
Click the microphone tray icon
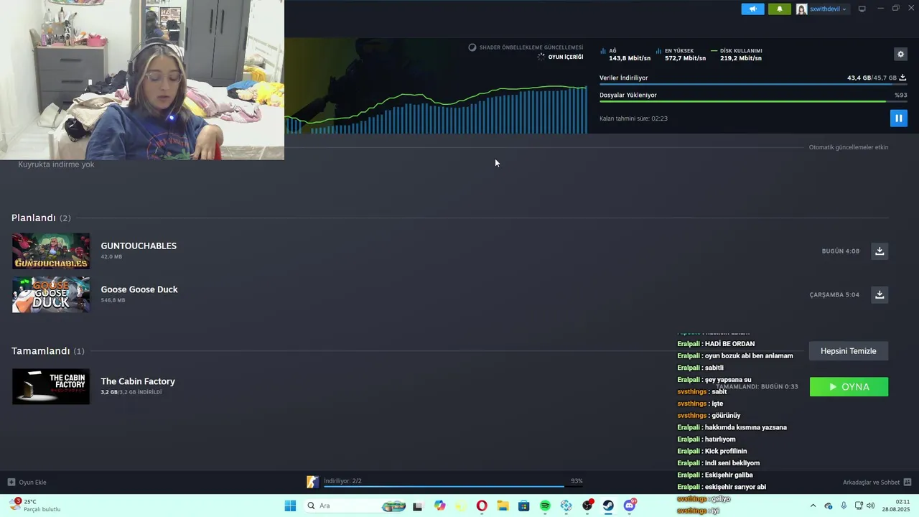coord(844,506)
